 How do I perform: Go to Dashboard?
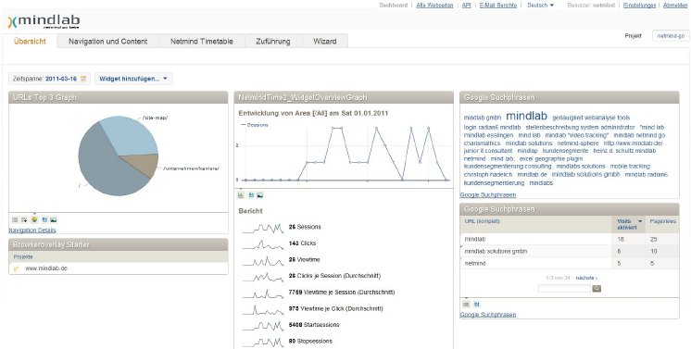pos(393,6)
